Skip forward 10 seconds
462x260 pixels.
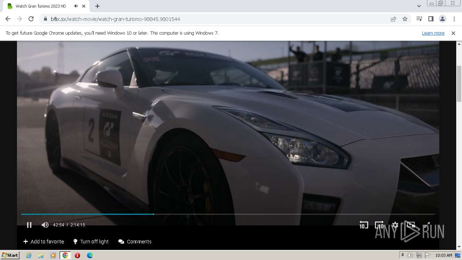point(379,225)
